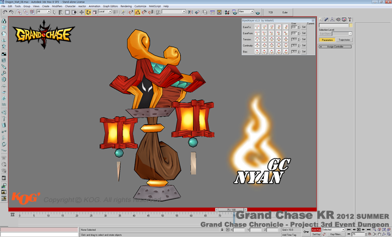Open the File menu
Viewport: 392px width, 237px height.
(3, 6)
